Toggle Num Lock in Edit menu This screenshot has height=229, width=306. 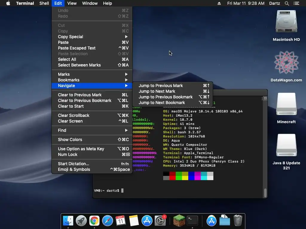pyautogui.click(x=92, y=154)
